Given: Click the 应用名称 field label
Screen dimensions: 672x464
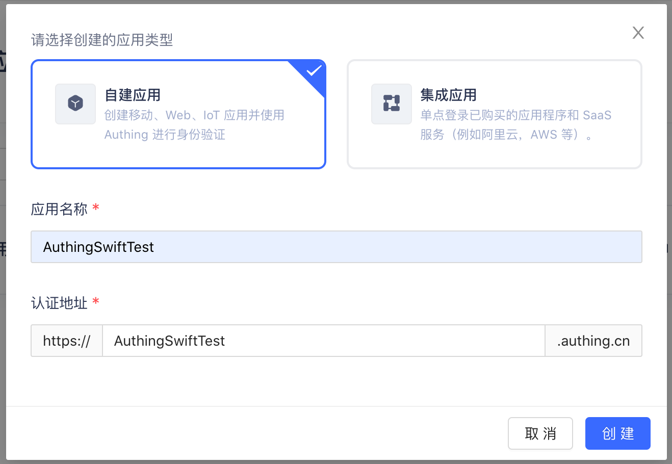Looking at the screenshot, I should click(59, 209).
